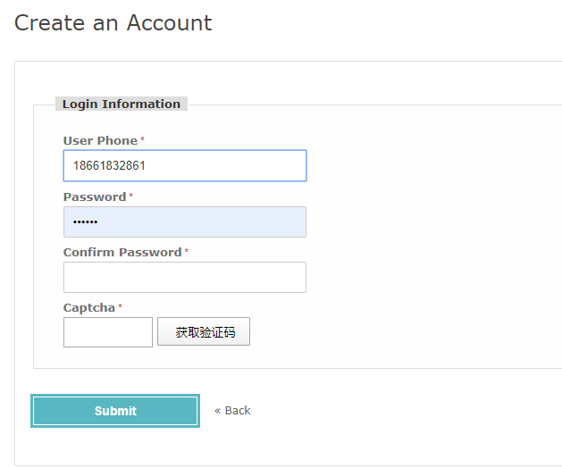This screenshot has width=562, height=468.
Task: Click the required asterisk next to Password
Action: click(x=130, y=195)
